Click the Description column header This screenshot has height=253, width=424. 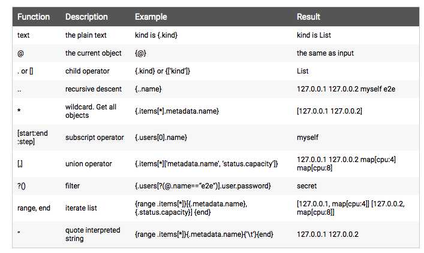[86, 17]
